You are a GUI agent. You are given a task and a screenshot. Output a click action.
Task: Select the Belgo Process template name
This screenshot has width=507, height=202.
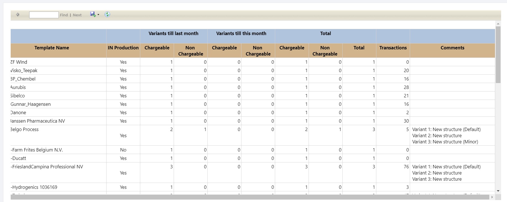24,129
